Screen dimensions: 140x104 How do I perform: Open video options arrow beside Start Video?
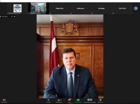(x=8, y=100)
